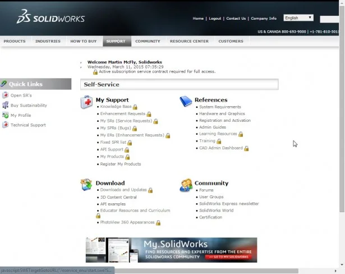Viewport: 345px width, 274px height.
Task: Click the lock icon beside Learning Resources
Action: 241,134
